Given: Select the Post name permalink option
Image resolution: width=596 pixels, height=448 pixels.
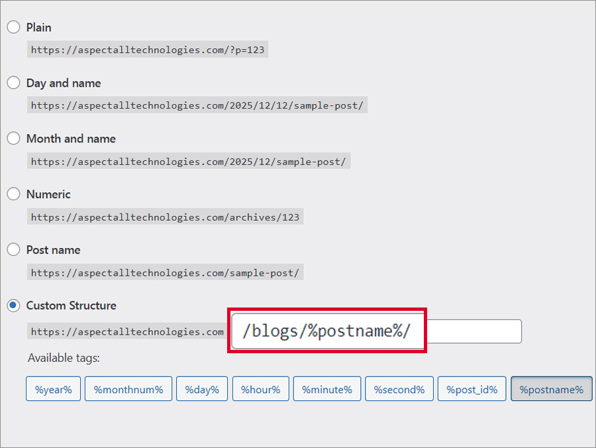Looking at the screenshot, I should click(x=13, y=250).
